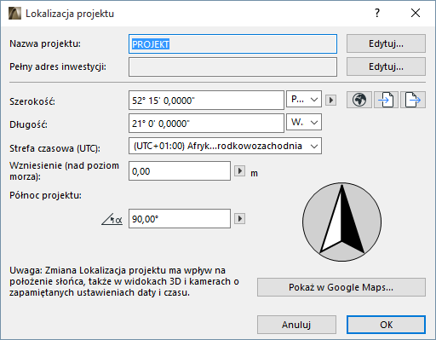Edit the Pełny adres inwestycji
This screenshot has height=340, width=436.
pos(386,66)
